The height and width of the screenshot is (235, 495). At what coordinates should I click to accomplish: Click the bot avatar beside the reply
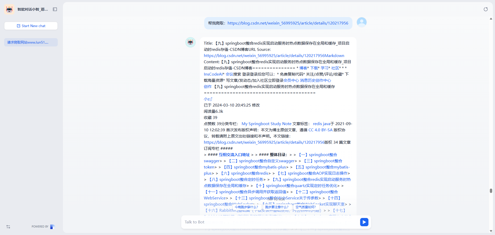[x=191, y=42]
